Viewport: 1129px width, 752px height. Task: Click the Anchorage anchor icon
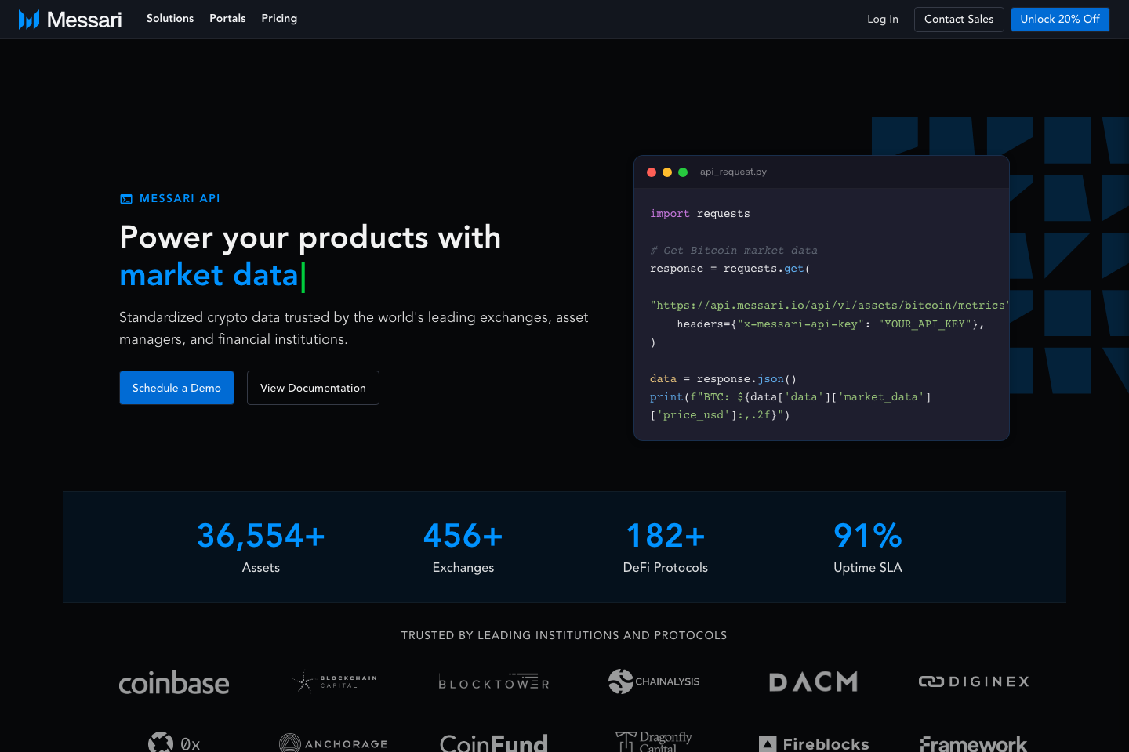(289, 743)
